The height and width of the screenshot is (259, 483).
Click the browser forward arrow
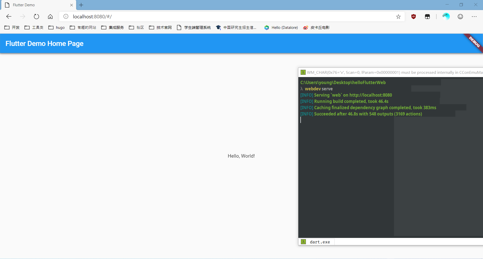23,17
